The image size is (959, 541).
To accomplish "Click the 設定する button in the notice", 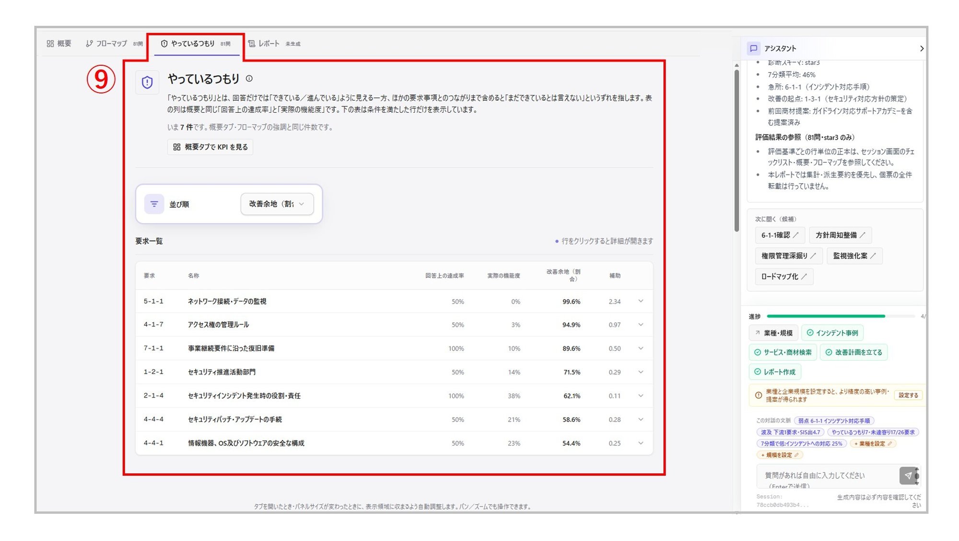I will [x=908, y=395].
